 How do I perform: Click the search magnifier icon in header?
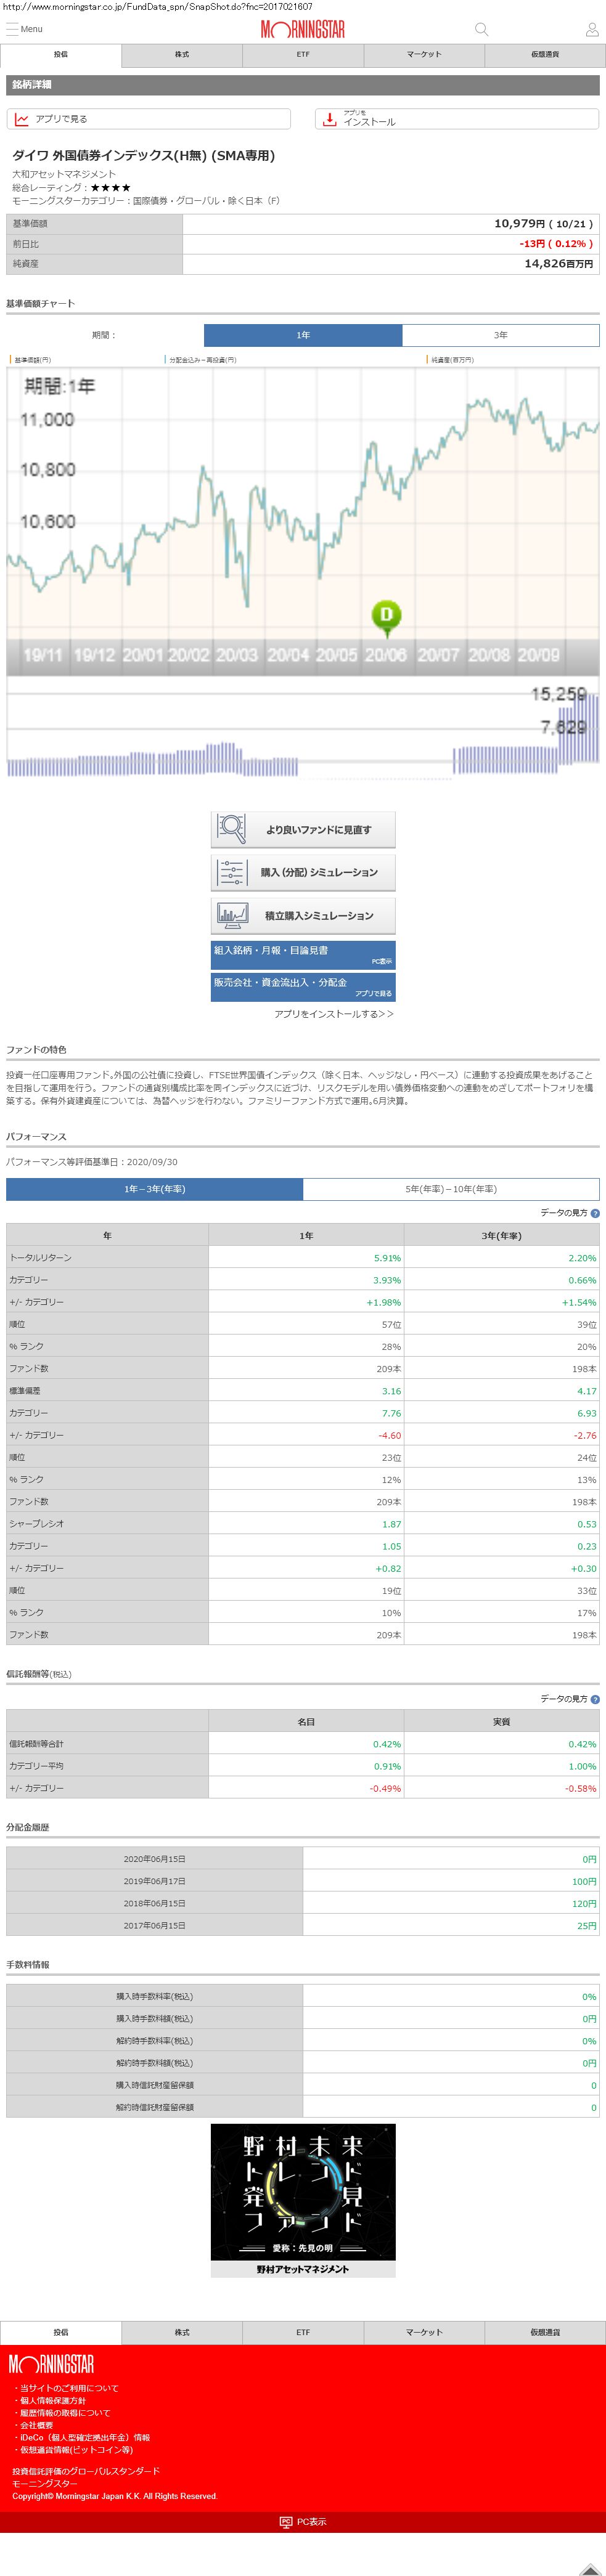pyautogui.click(x=481, y=29)
